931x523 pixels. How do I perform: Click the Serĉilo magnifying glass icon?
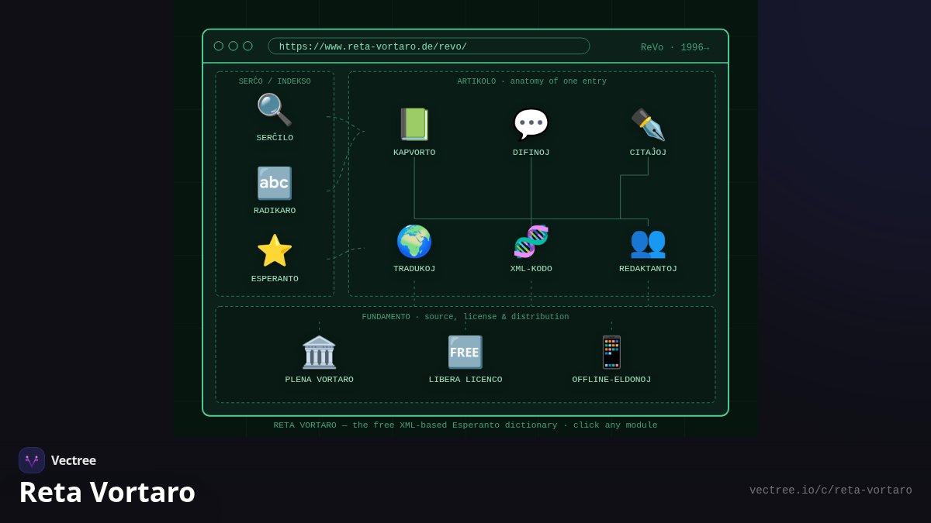pyautogui.click(x=275, y=110)
